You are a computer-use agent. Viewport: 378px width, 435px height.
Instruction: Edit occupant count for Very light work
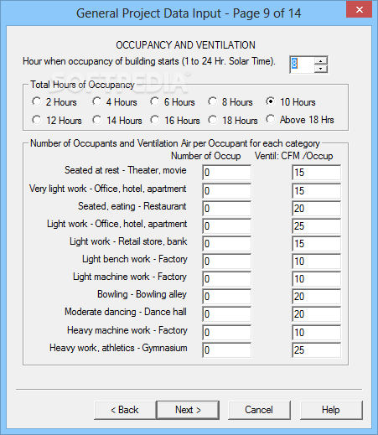[x=226, y=191]
